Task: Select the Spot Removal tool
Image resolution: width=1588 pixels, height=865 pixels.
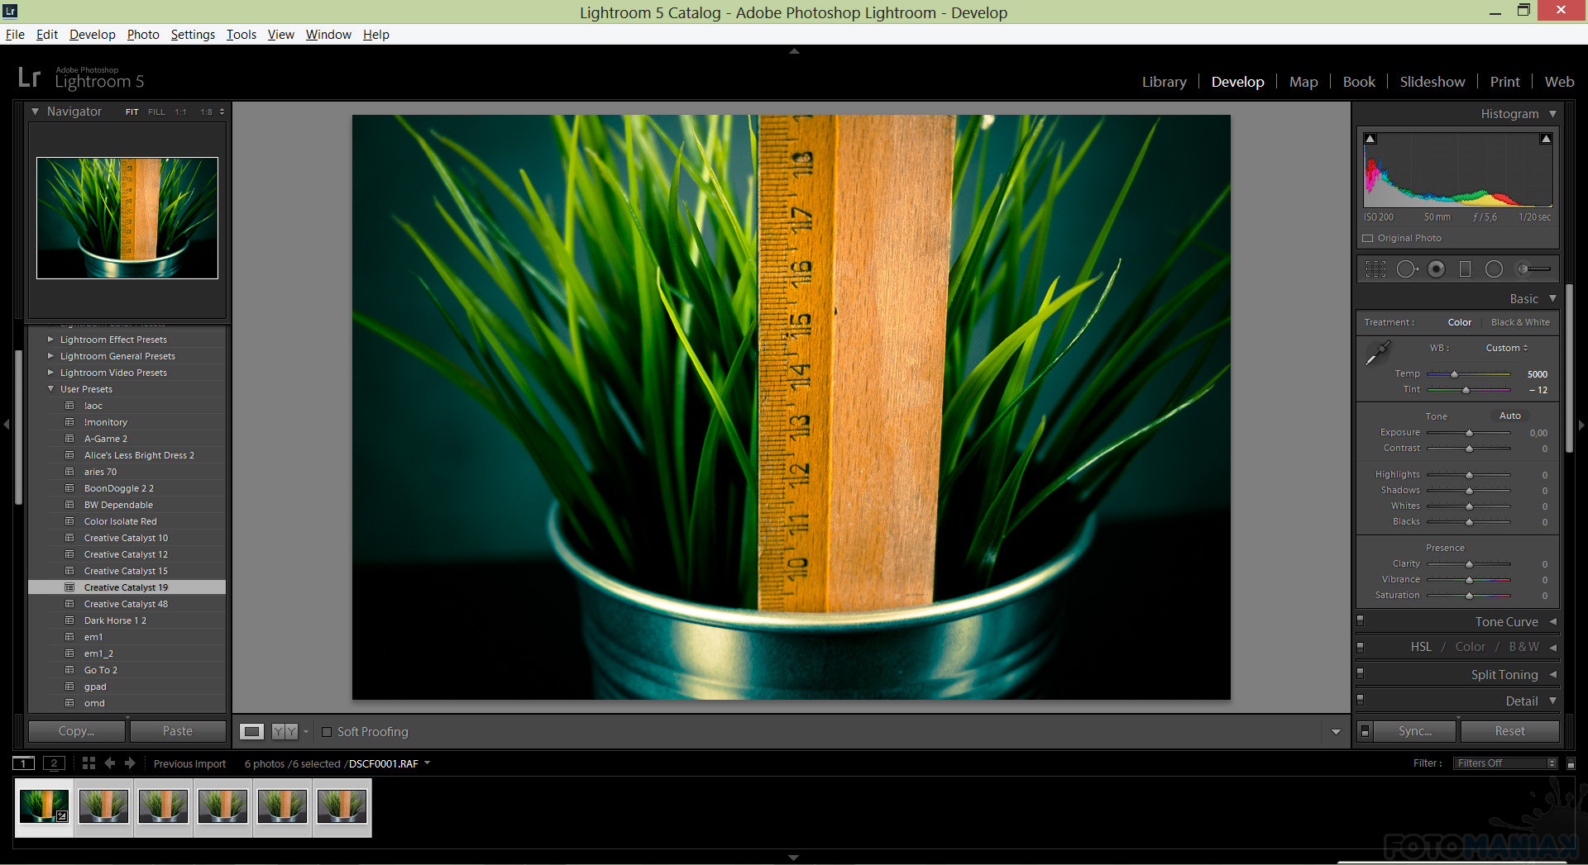Action: 1406,269
